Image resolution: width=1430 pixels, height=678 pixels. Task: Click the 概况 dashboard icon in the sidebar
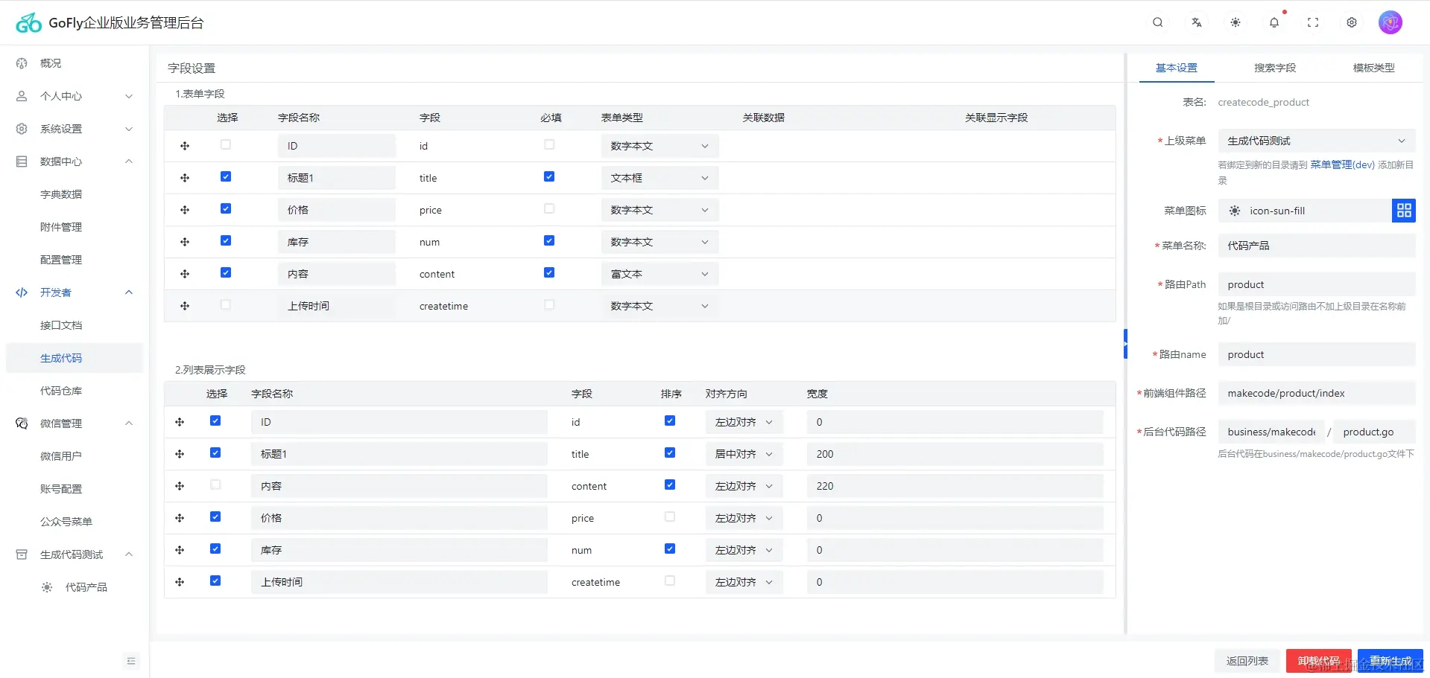click(22, 63)
